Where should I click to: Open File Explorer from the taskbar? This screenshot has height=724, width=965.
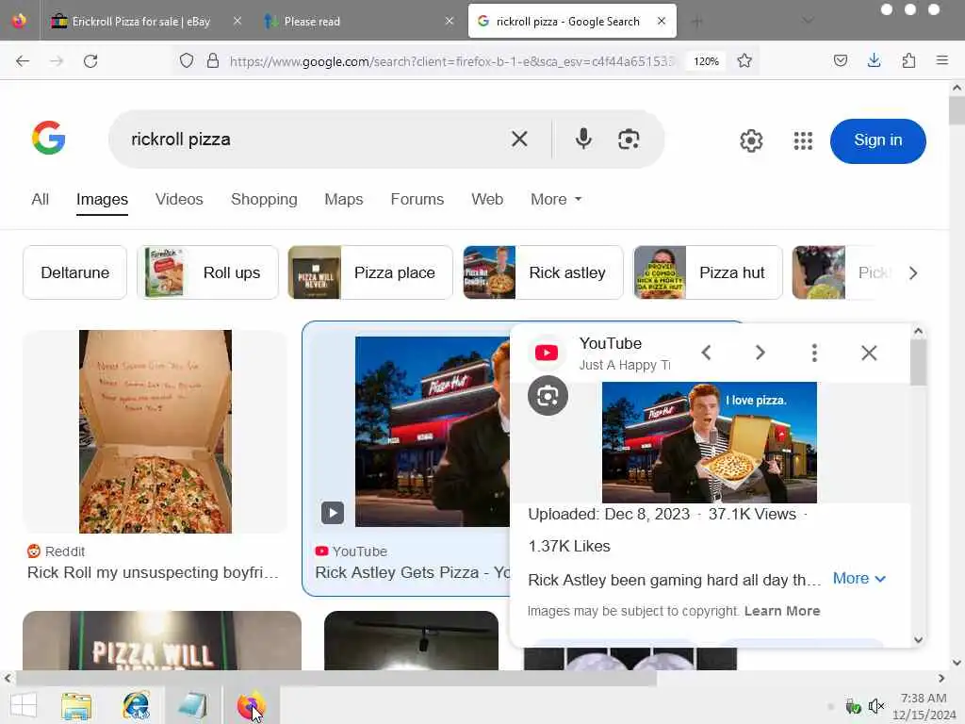tap(76, 705)
